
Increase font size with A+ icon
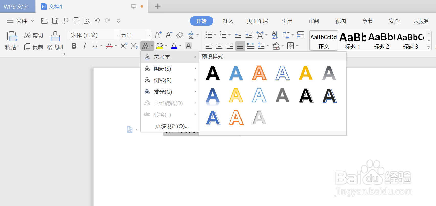pos(158,35)
